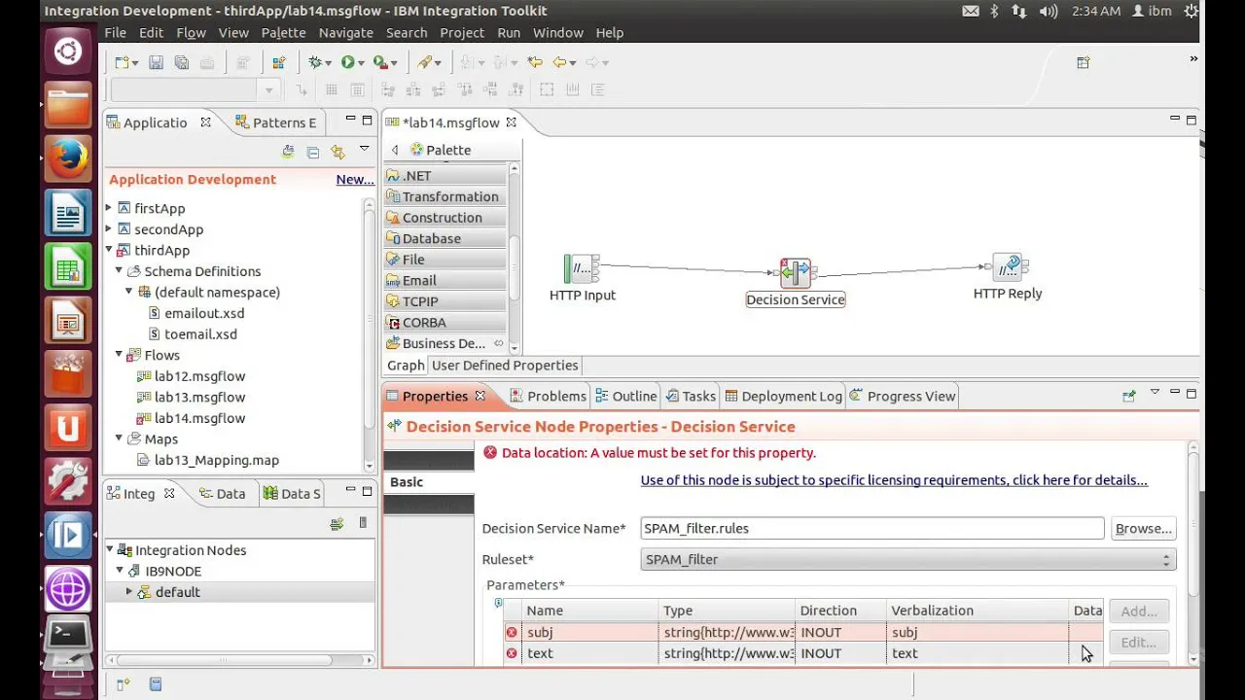1245x700 pixels.
Task: Select the text parameter row
Action: point(803,653)
